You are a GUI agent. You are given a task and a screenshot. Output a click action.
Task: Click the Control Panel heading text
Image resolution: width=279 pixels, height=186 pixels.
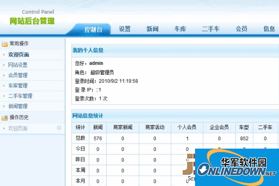coord(38,12)
